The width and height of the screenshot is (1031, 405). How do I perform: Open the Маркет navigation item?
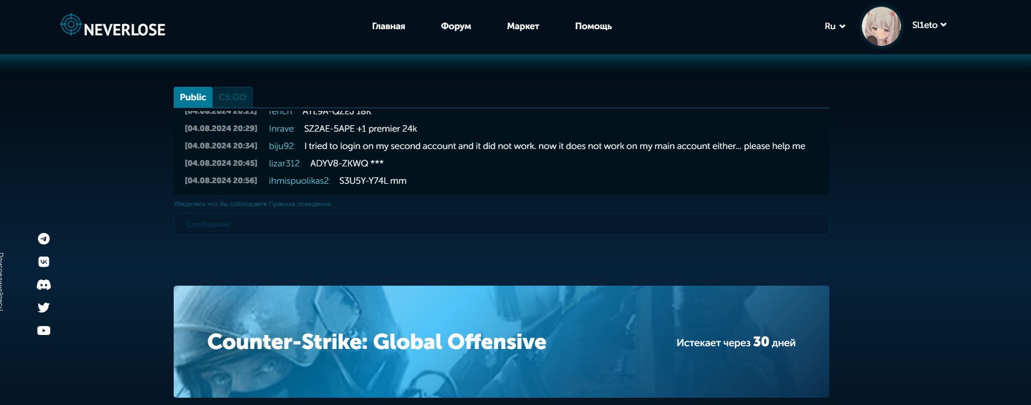[x=523, y=26]
